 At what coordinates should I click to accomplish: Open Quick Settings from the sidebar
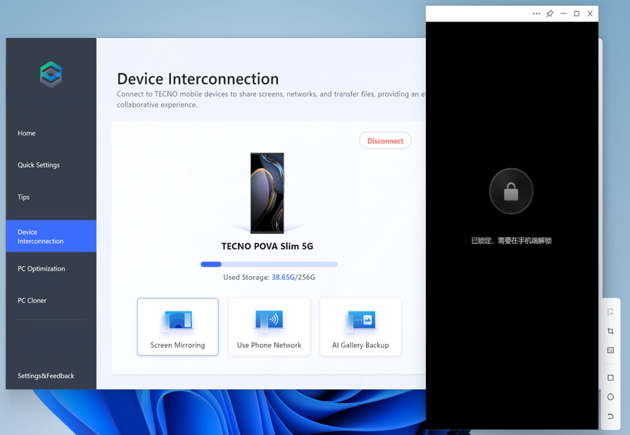(39, 165)
